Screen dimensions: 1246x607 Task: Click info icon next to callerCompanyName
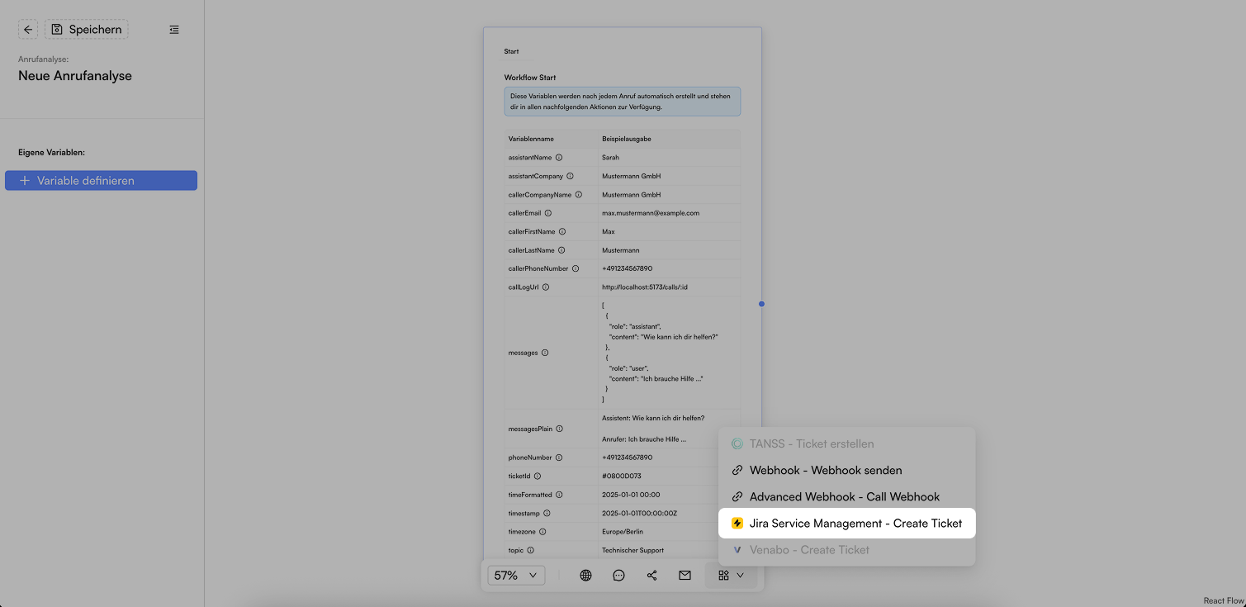click(578, 195)
